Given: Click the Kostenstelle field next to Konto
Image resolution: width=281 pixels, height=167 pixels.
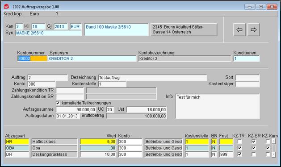Looking at the screenshot, I should point(112,84).
